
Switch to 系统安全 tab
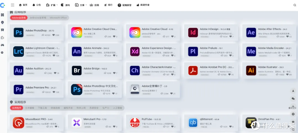(x=94, y=108)
